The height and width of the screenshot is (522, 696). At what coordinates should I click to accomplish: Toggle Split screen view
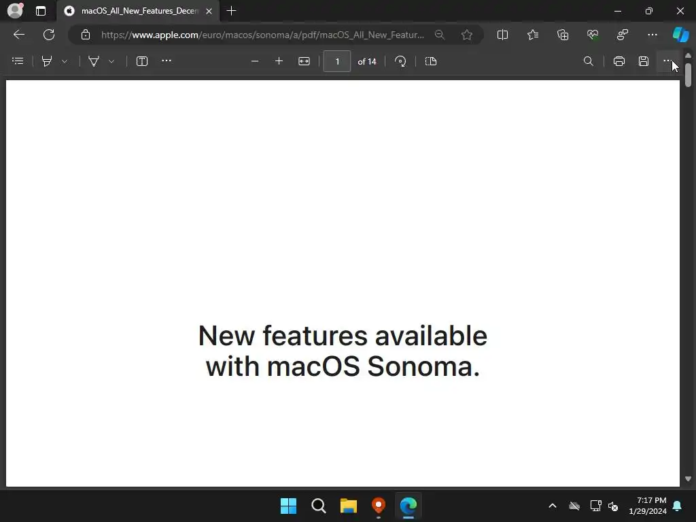[502, 35]
